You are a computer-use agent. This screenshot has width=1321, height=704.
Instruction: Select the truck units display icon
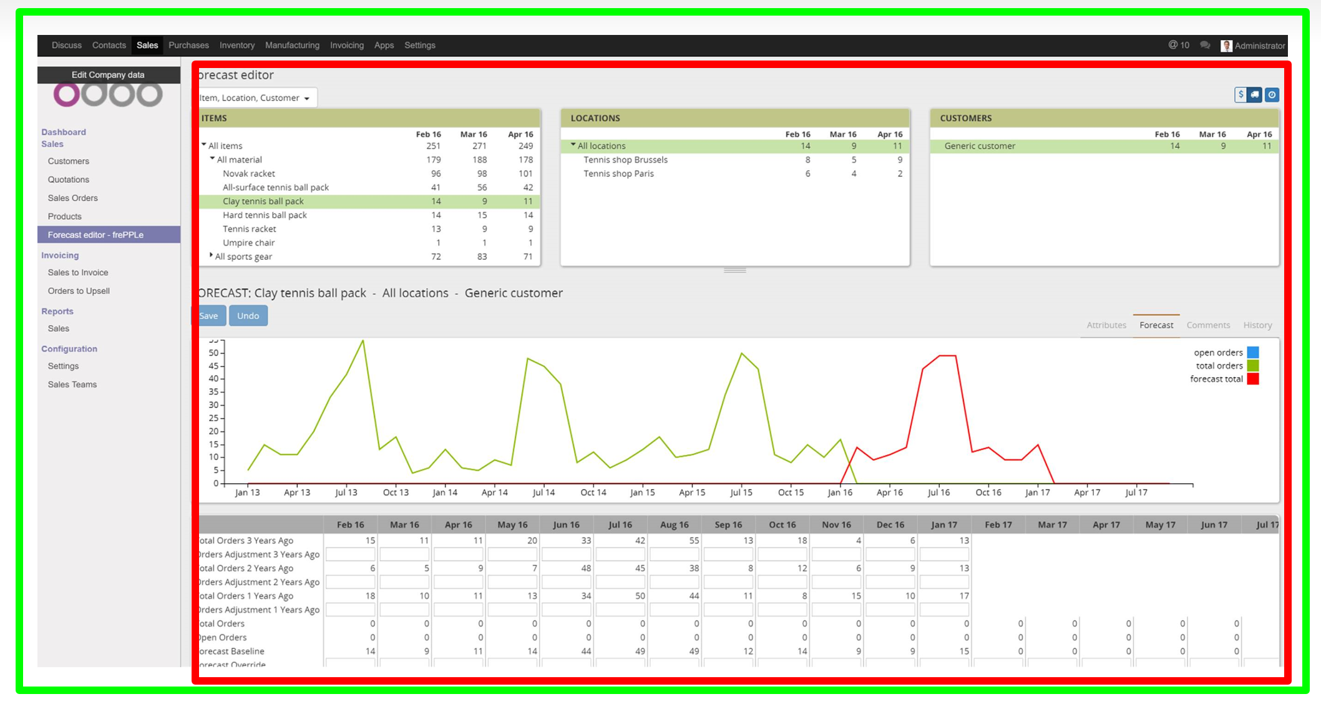coord(1254,94)
